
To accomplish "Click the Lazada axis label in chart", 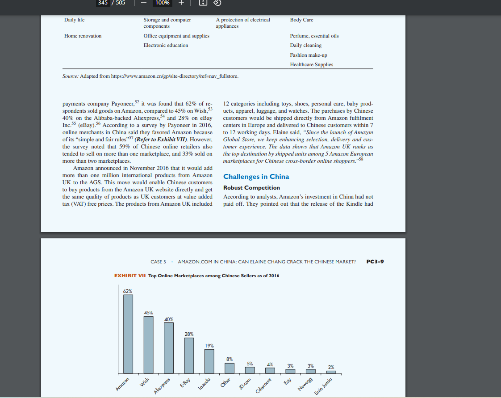I will point(204,384).
